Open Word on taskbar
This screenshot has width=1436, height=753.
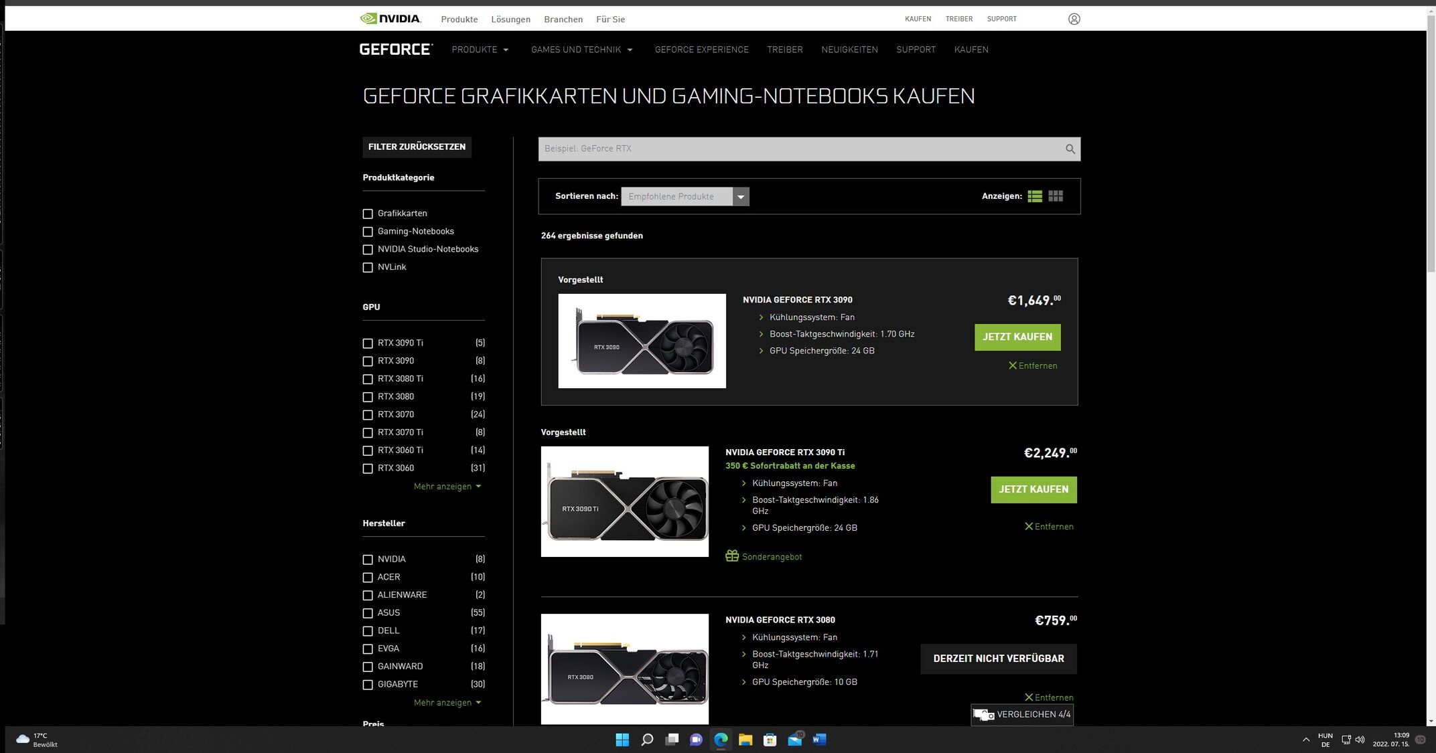(x=819, y=740)
